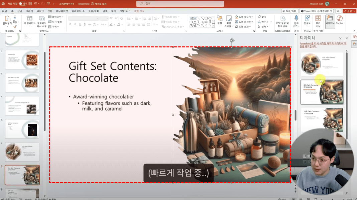The height and width of the screenshot is (200, 357).
Task: Select slide 4 New Year's Gift Set thumbnail
Action: [22, 82]
